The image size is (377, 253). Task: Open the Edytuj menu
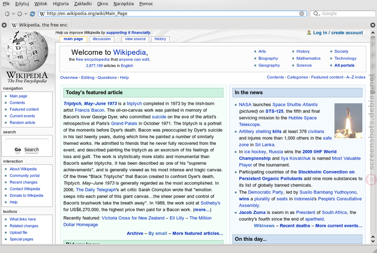coord(22,4)
